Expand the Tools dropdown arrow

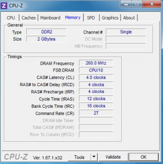click(x=94, y=157)
